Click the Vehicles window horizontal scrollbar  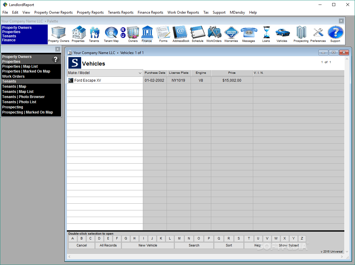(205, 257)
